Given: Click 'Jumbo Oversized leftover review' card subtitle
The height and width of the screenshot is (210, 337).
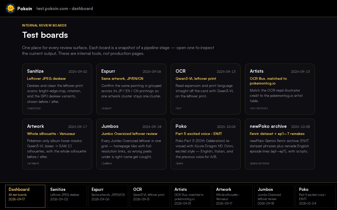Looking at the screenshot, I should [129, 134].
